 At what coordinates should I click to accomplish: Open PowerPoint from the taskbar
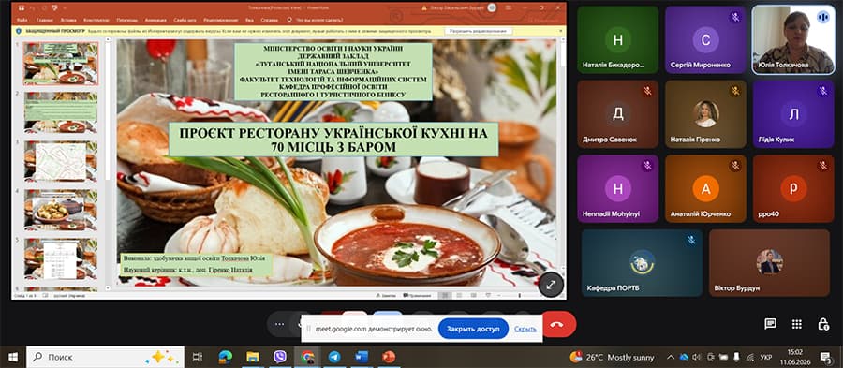pyautogui.click(x=388, y=357)
